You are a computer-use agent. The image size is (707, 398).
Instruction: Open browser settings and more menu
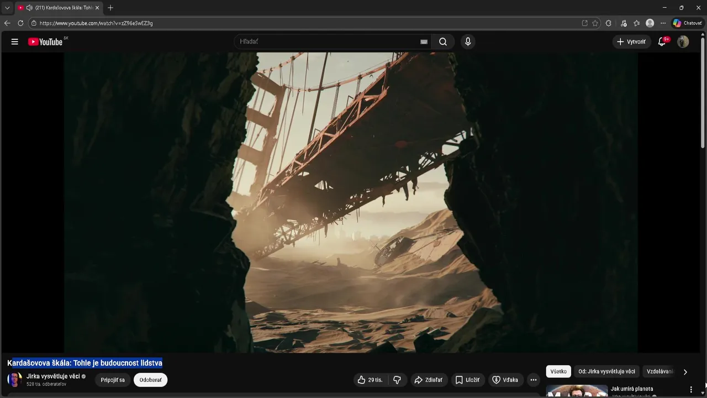(x=663, y=23)
